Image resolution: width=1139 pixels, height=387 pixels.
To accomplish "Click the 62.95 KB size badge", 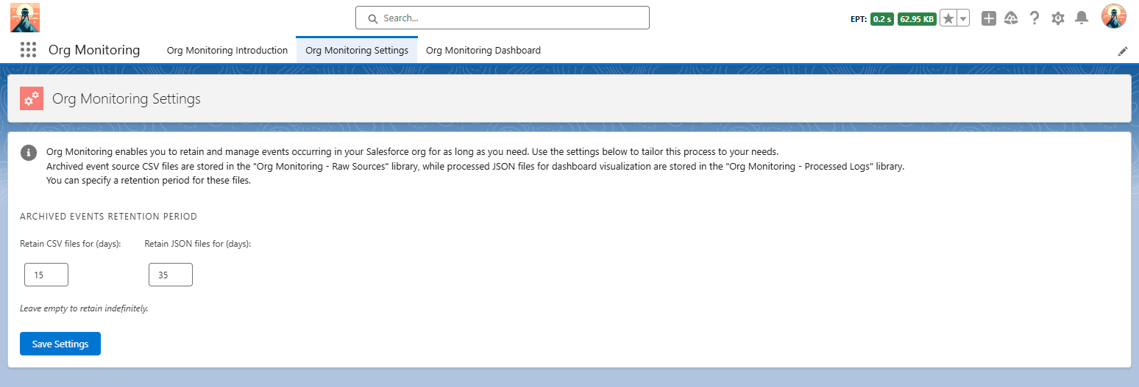I will click(917, 19).
